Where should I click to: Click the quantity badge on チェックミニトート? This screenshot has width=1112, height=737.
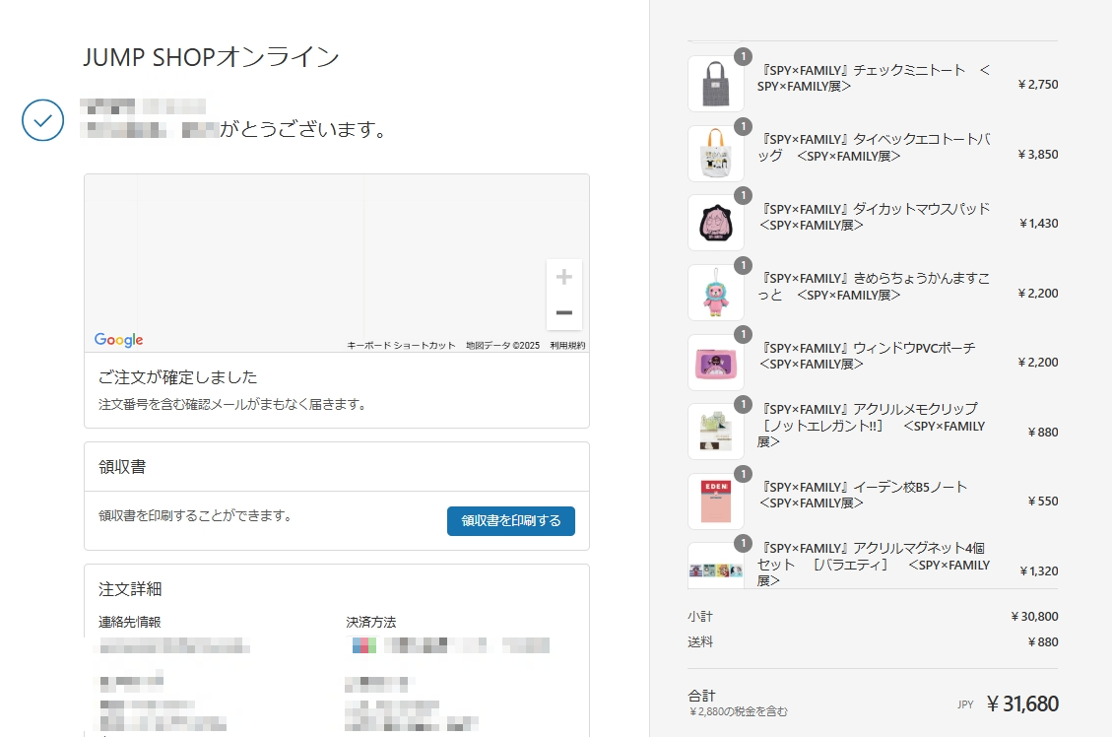click(743, 57)
